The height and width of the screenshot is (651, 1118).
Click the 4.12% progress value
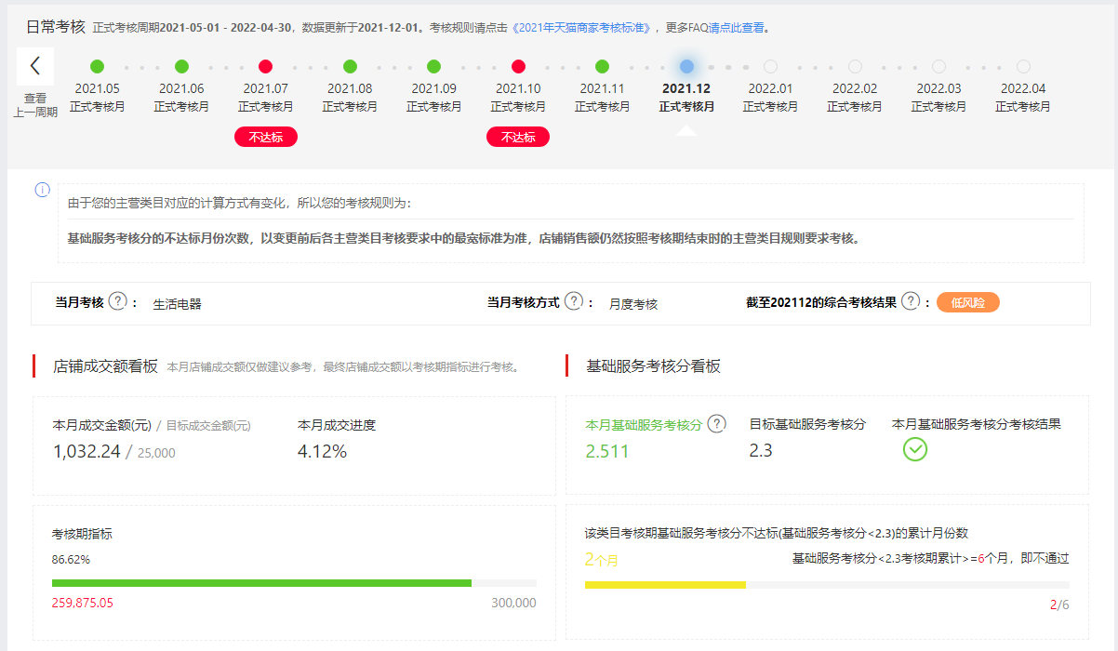[x=322, y=452]
